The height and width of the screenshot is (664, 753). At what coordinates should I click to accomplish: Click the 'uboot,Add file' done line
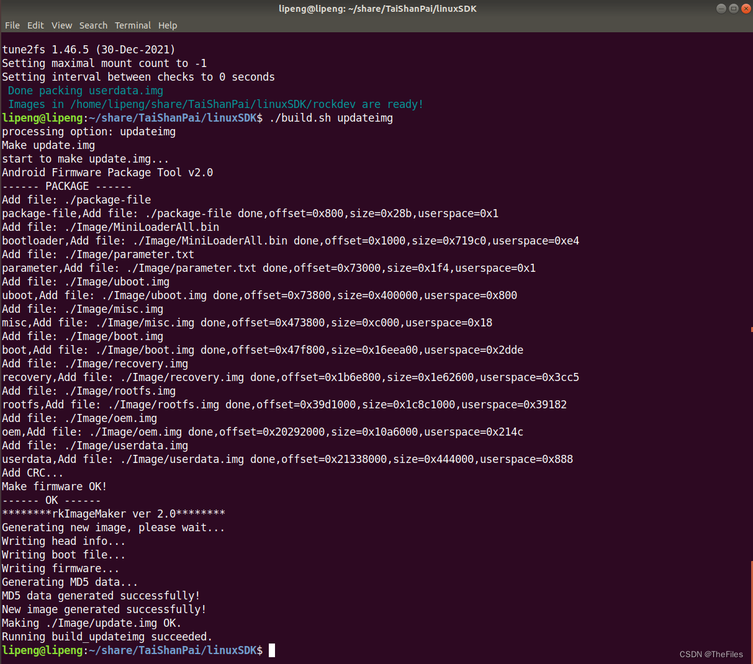(x=259, y=295)
